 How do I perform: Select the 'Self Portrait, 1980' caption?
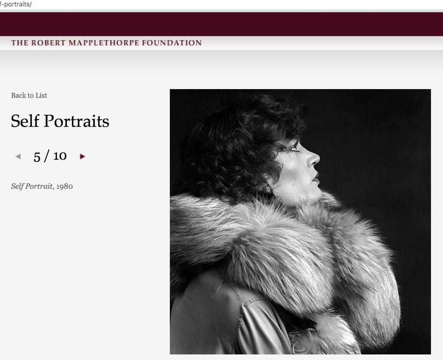click(x=42, y=186)
